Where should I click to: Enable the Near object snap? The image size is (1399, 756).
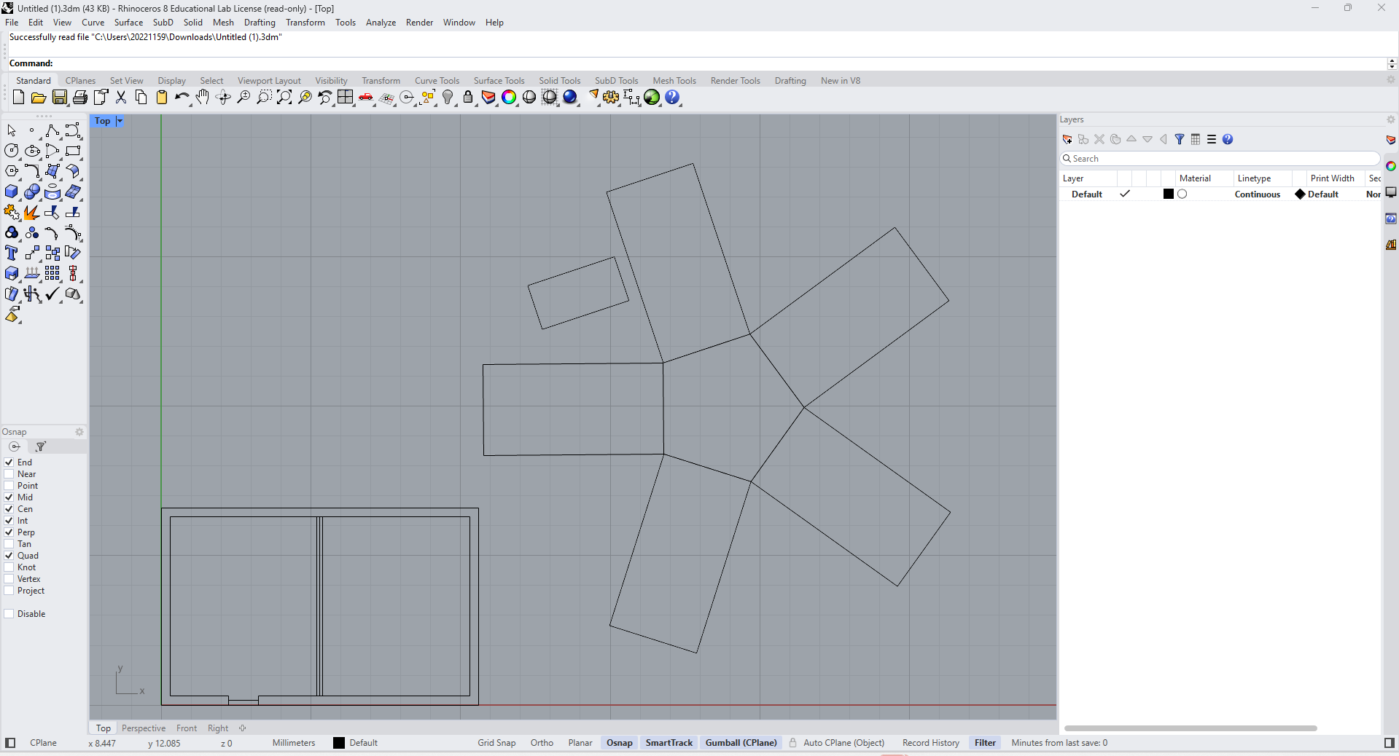tap(10, 474)
